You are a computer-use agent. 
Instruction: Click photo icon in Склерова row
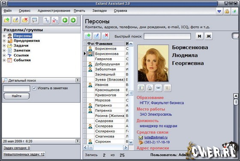click(90, 126)
